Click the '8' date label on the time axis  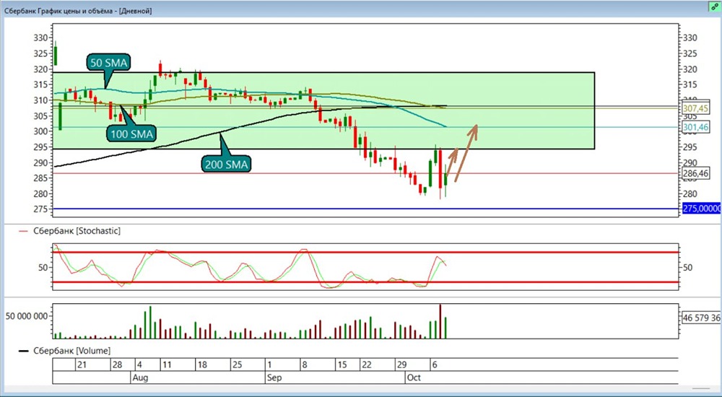(305, 365)
